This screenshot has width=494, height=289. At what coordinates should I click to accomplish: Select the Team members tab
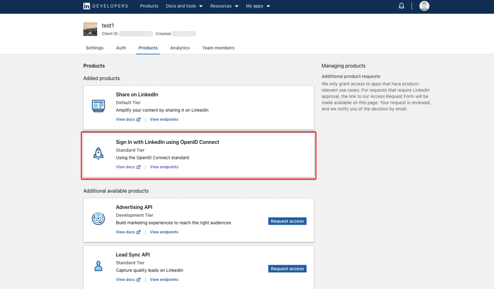(x=218, y=48)
